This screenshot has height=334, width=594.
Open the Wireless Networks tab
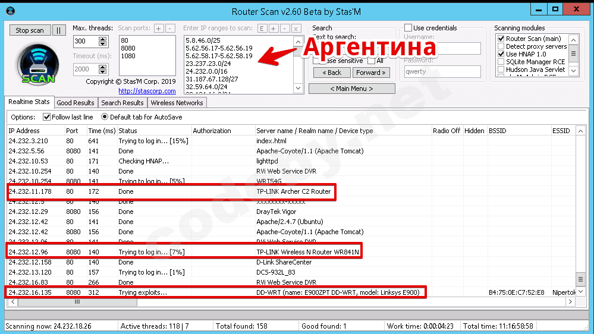(x=177, y=103)
